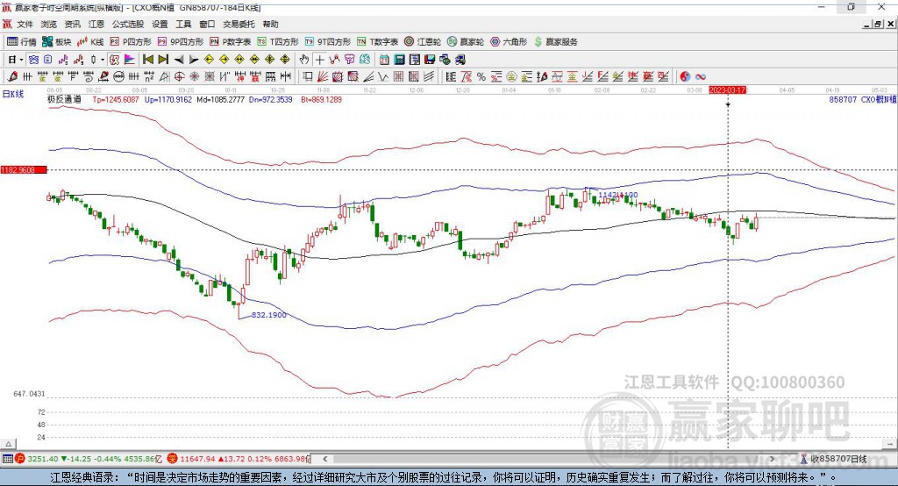Click the red 2023-03-17 date marker
This screenshot has width=898, height=486.
pos(727,90)
